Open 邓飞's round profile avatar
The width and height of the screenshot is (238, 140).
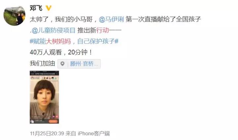coord(15,16)
